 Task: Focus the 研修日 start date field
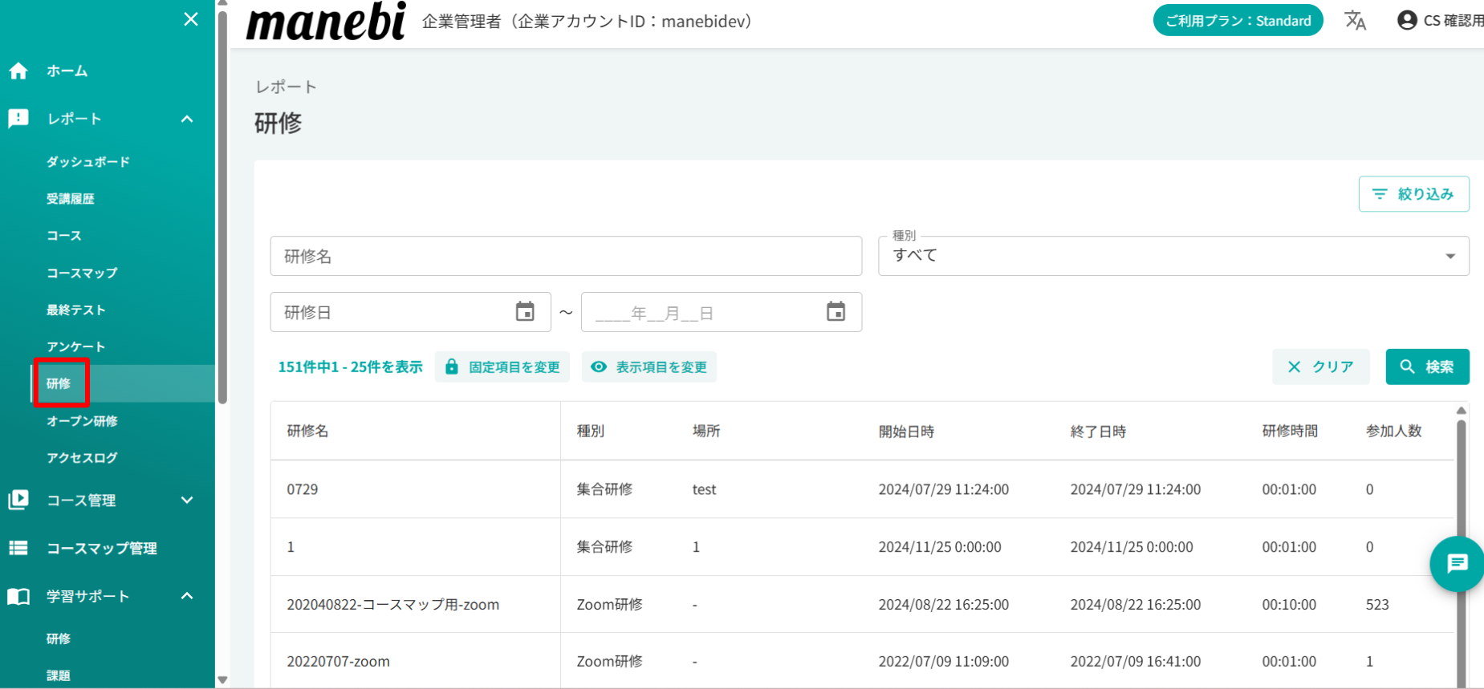[410, 312]
